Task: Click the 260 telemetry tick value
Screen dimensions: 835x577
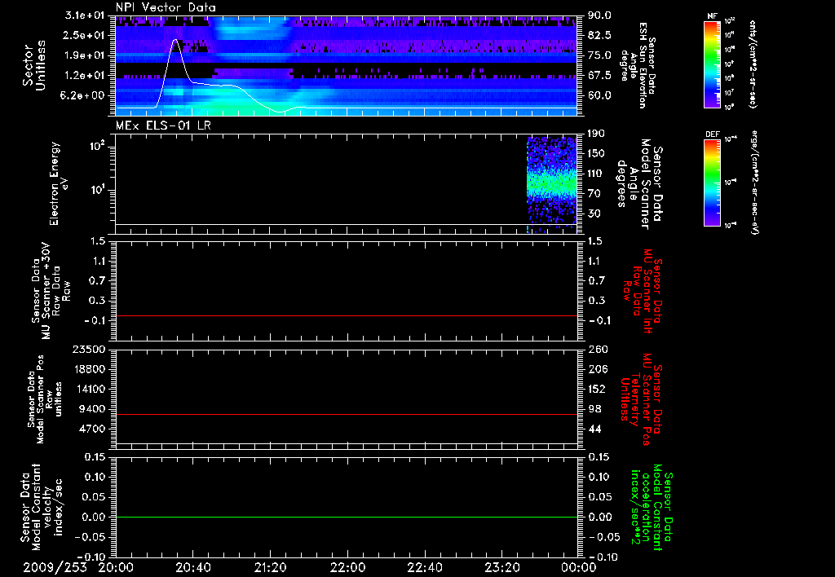Action: [597, 349]
